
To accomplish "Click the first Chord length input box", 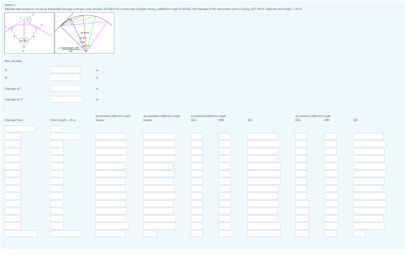I will [55, 128].
